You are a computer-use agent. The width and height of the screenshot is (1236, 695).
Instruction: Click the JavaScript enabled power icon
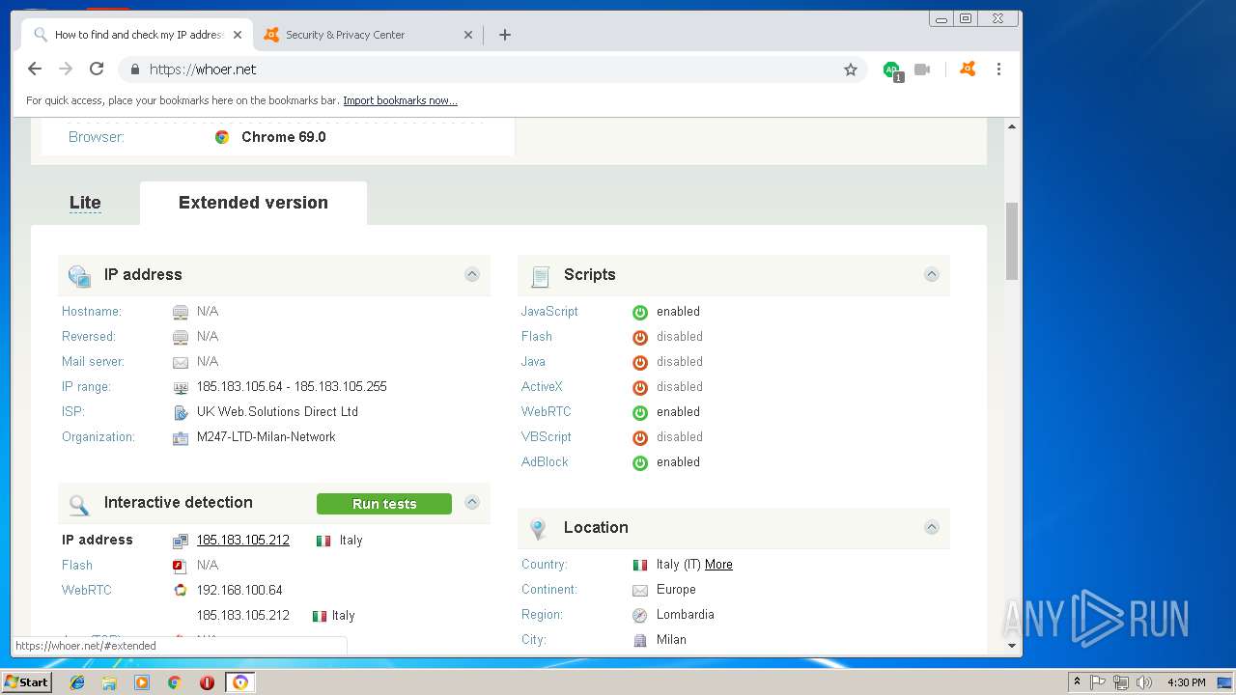point(639,312)
